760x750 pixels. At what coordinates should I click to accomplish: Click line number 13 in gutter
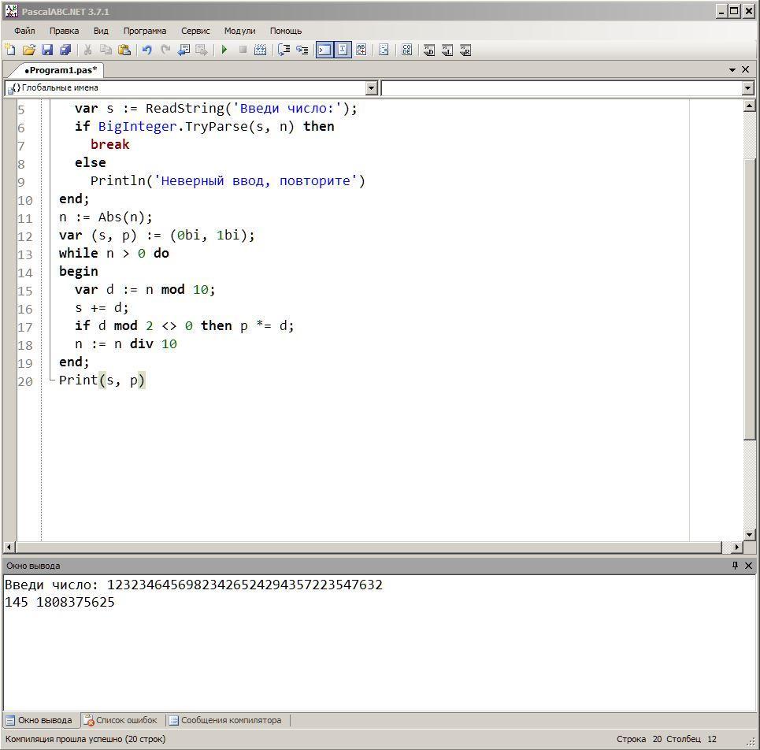click(25, 254)
